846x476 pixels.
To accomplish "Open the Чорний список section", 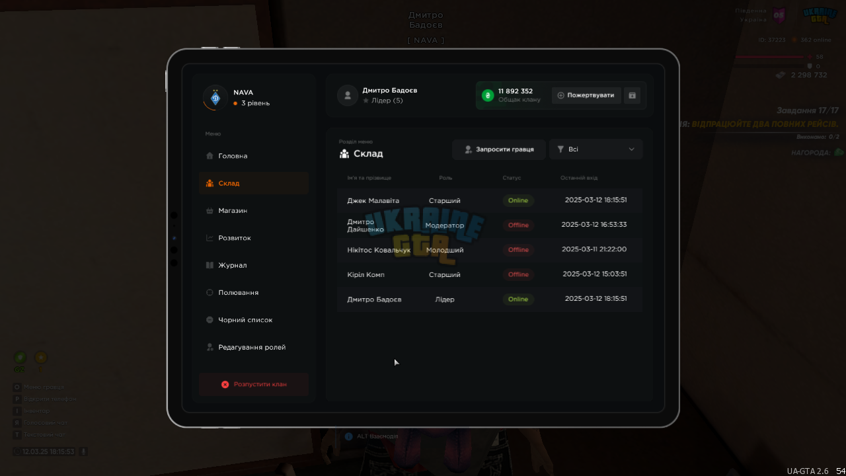I will pos(254,320).
